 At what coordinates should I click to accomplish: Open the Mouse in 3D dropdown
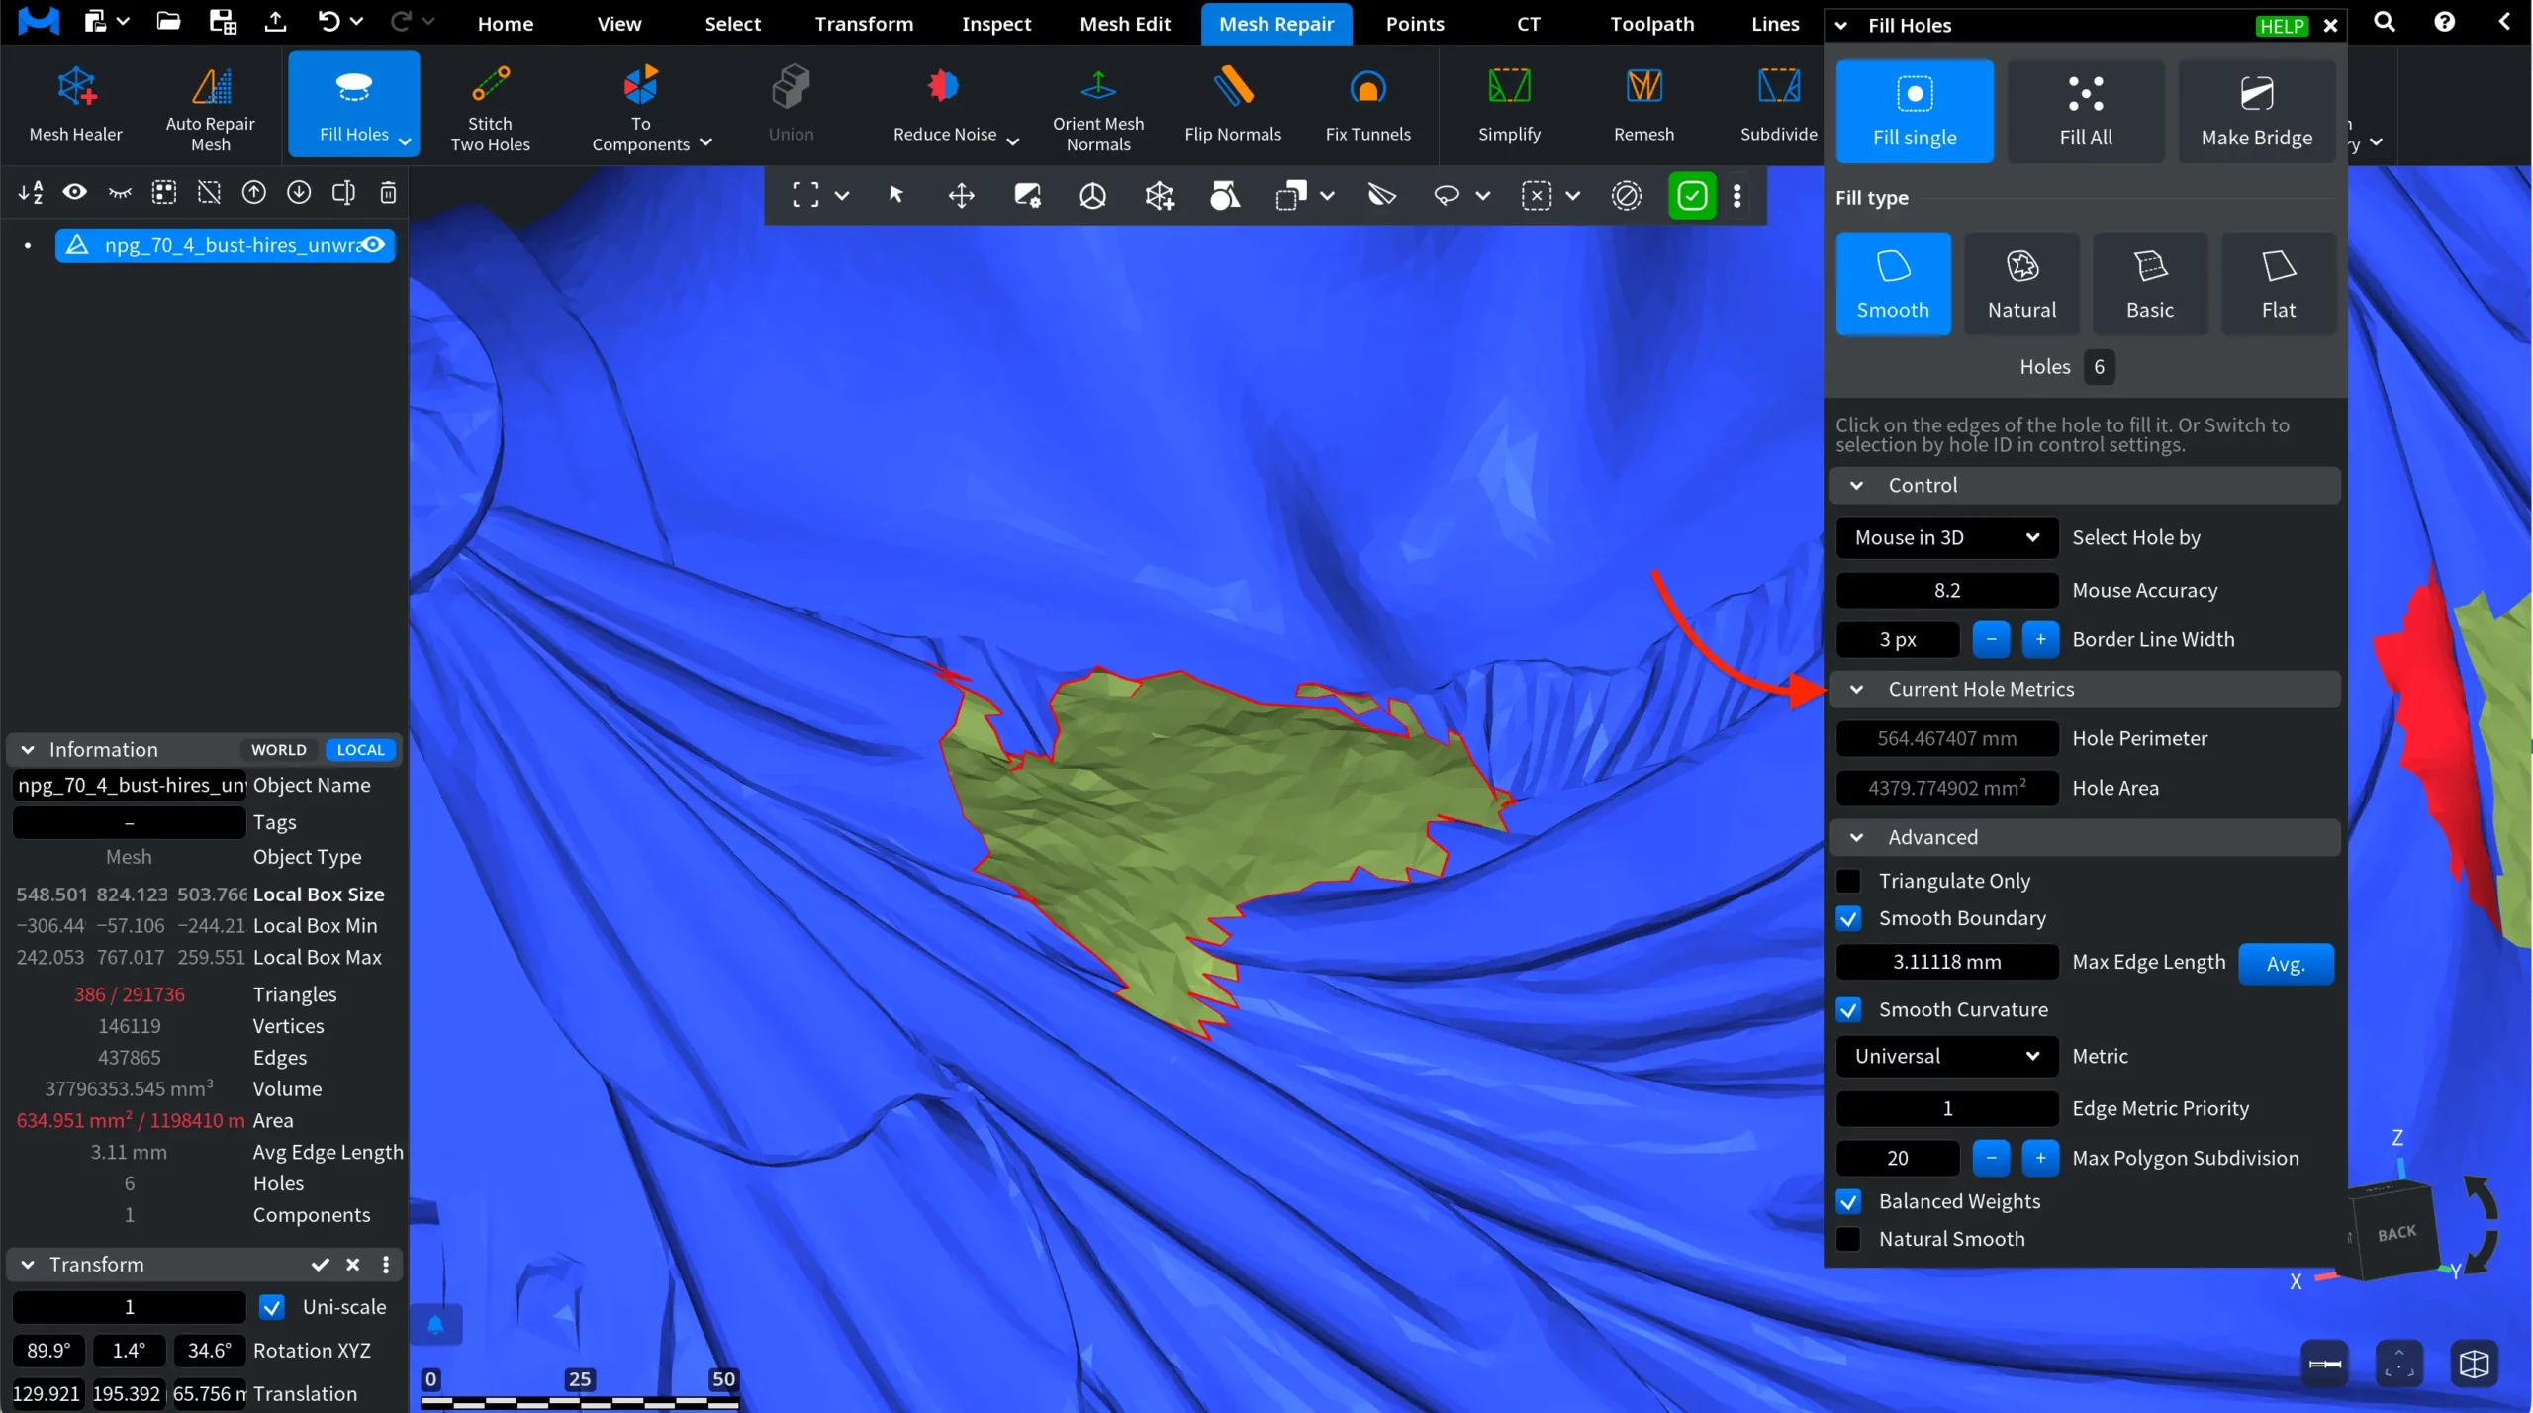tap(1945, 537)
